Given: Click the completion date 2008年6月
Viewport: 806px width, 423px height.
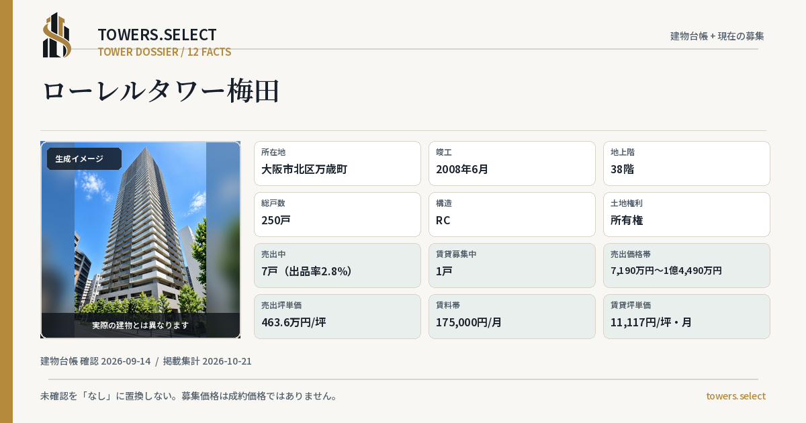Looking at the screenshot, I should pyautogui.click(x=462, y=169).
